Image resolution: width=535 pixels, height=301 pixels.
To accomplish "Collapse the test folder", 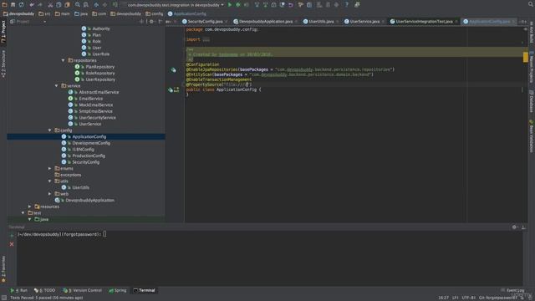I will pos(23,213).
